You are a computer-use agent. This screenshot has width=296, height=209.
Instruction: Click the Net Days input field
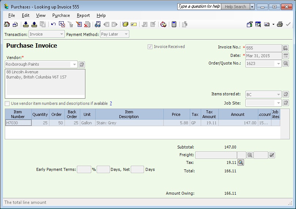[x=137, y=169]
